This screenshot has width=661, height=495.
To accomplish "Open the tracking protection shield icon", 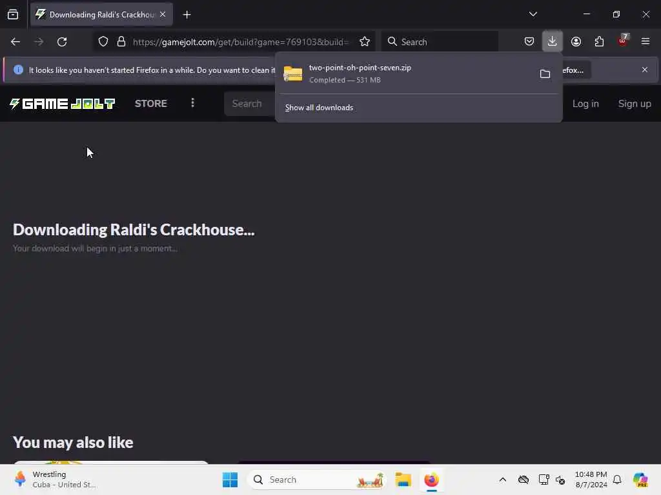I will [x=103, y=42].
